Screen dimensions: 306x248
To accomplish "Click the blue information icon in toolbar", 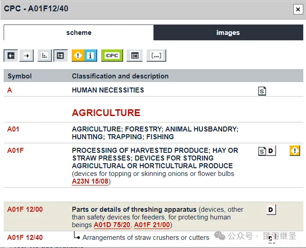I will click(x=91, y=55).
